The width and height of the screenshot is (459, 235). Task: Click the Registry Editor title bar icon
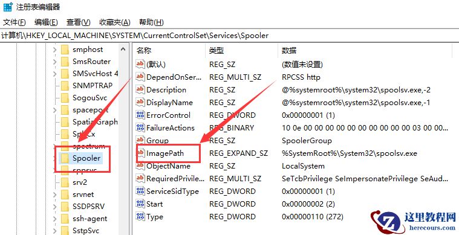8,7
